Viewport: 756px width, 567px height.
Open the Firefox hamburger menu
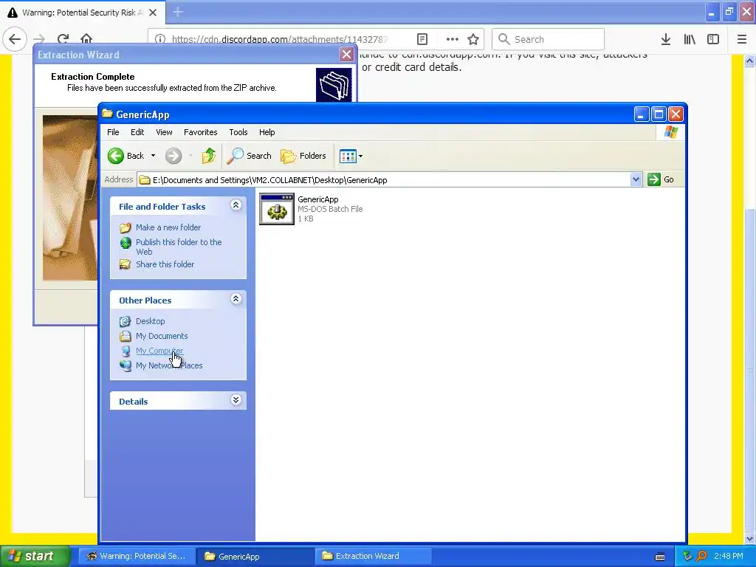tap(742, 39)
